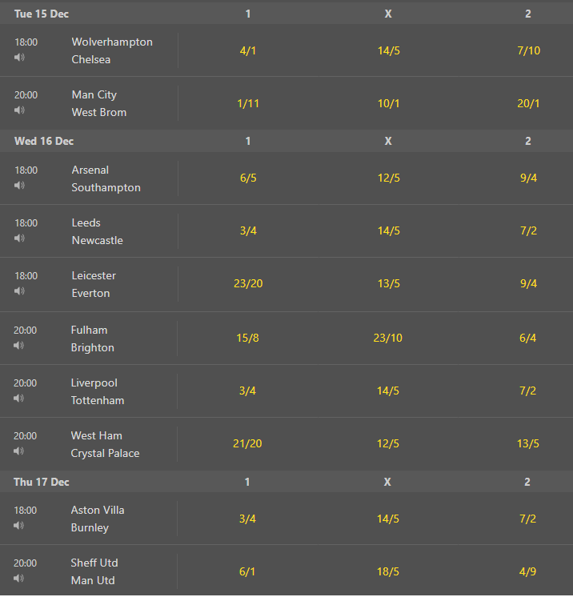This screenshot has width=573, height=597.
Task: Click the audio icon for Wolverhampton v Chelsea
Action: 19,57
